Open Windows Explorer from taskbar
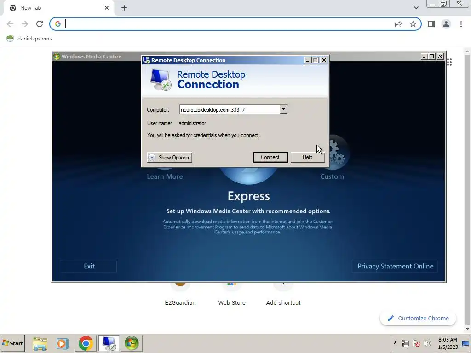Viewport: 471px width, 353px height. pyautogui.click(x=40, y=343)
